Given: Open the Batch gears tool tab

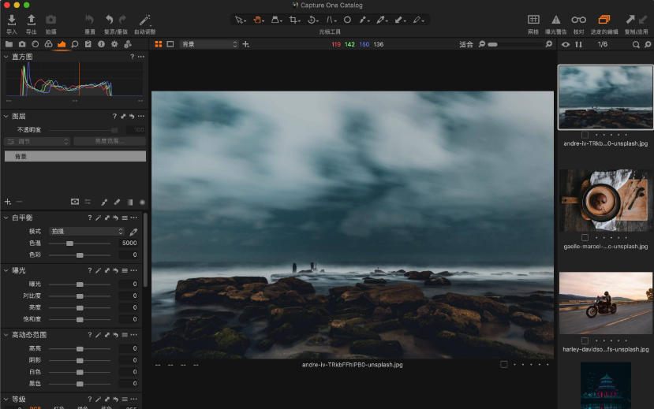Looking at the screenshot, I should (x=128, y=44).
